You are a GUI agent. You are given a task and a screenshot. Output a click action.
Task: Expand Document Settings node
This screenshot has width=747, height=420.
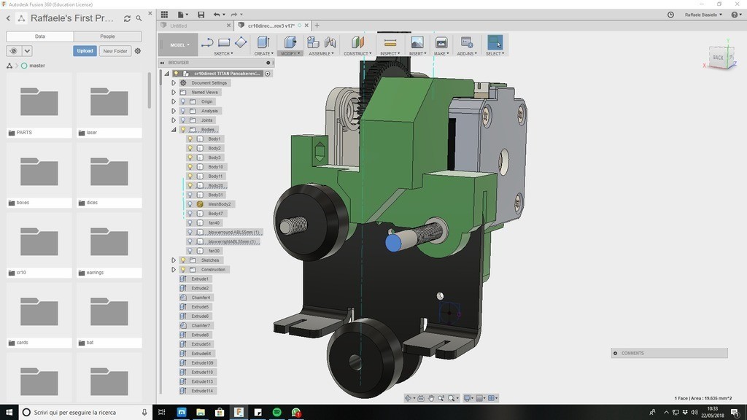(x=174, y=83)
